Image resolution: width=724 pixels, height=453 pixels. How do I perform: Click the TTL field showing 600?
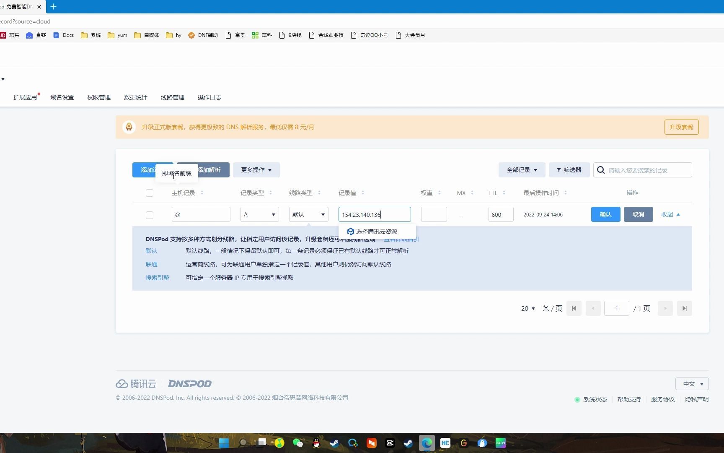(501, 214)
